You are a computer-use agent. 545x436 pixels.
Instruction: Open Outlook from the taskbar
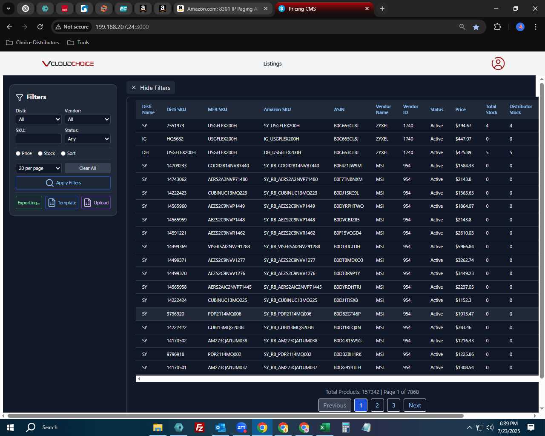pos(221,427)
